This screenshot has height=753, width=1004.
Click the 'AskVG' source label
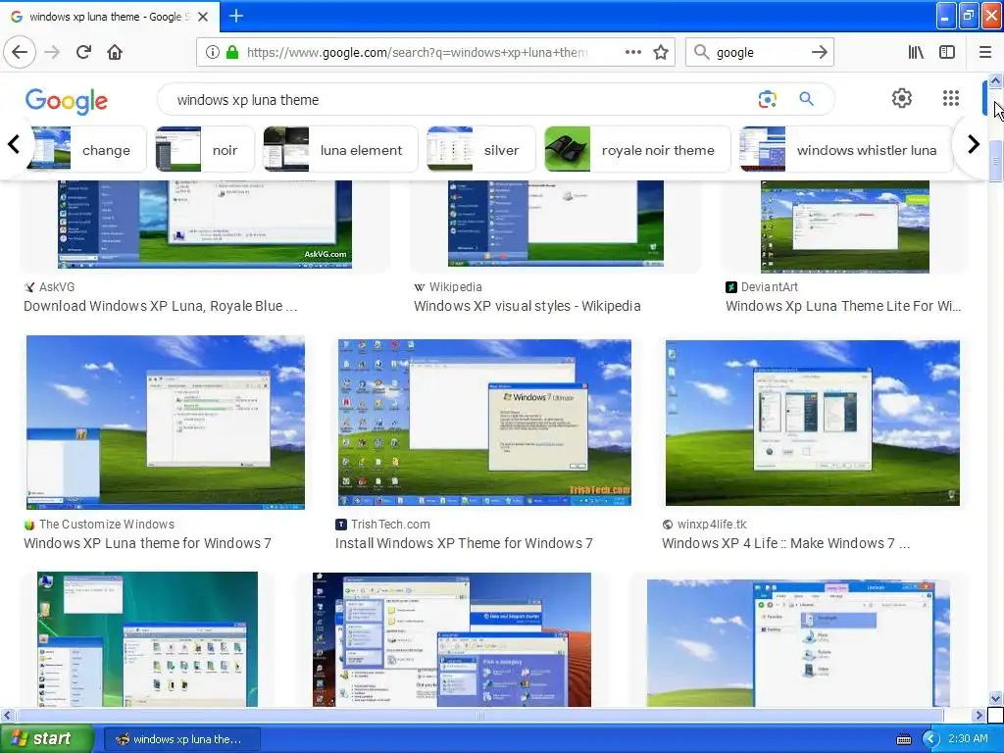tap(56, 287)
